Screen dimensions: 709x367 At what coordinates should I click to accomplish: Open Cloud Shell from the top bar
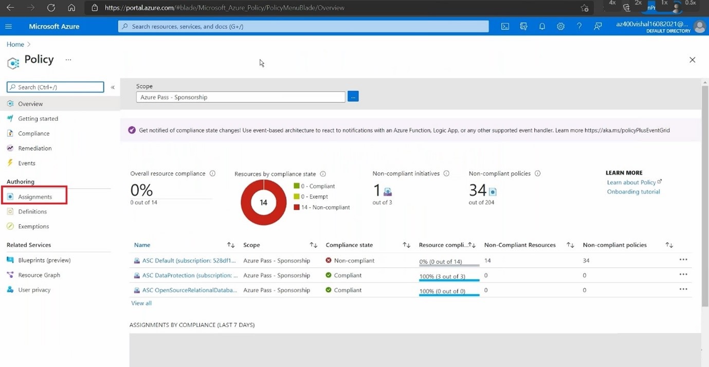505,27
